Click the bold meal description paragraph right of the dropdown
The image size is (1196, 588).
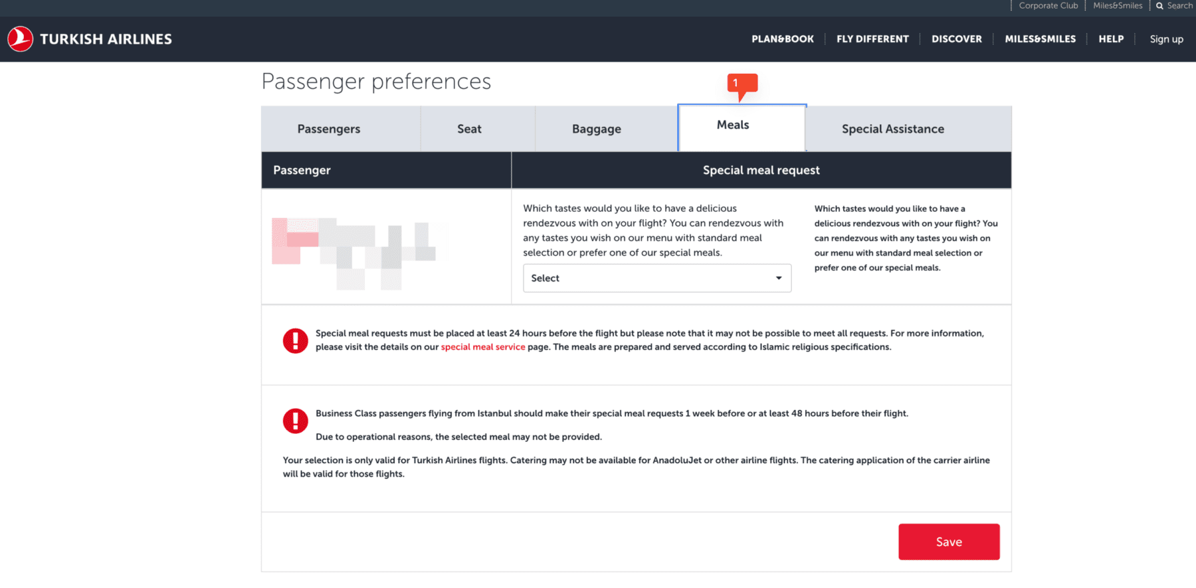[x=906, y=238]
